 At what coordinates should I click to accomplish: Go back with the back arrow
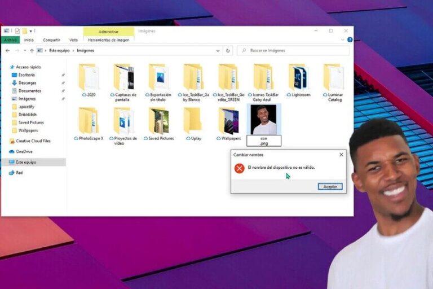8,51
